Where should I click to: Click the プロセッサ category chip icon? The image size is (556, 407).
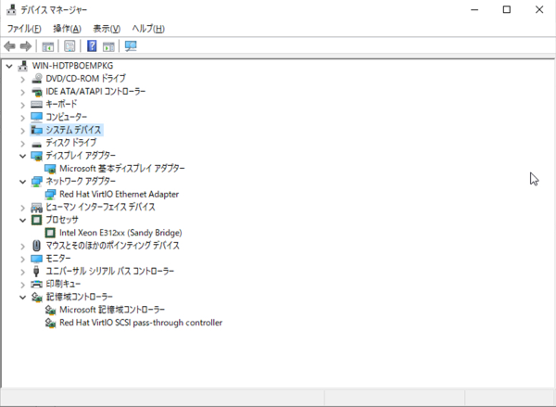pos(36,220)
